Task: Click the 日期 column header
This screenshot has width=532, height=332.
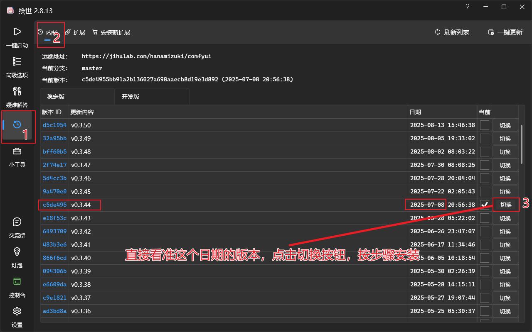Action: pyautogui.click(x=443, y=112)
